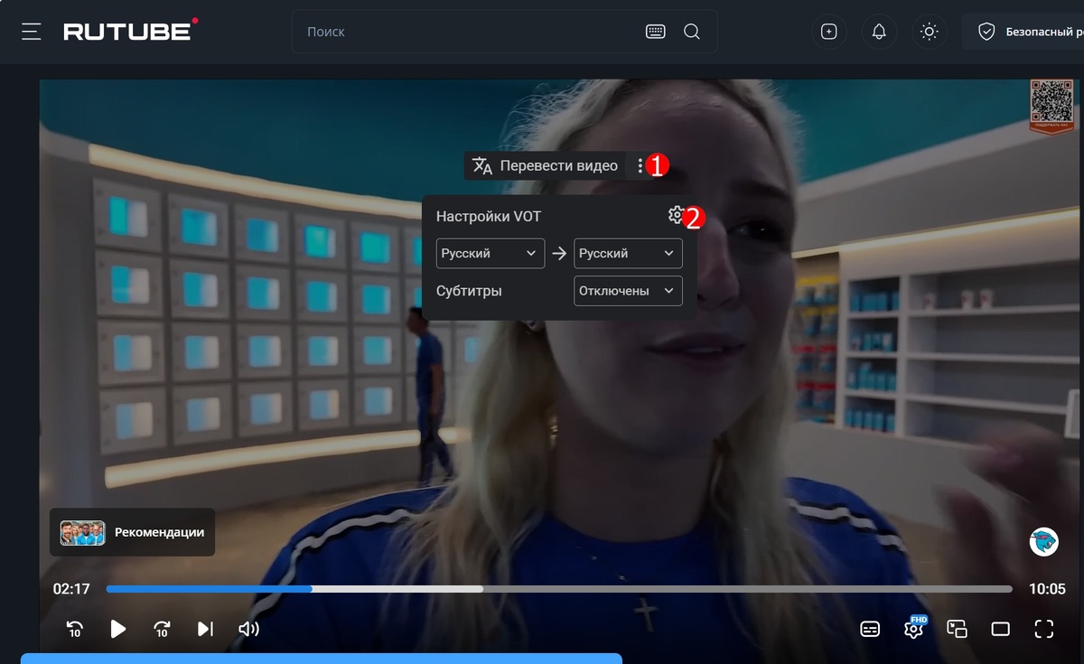The image size is (1084, 664).
Task: Skip forward 10 seconds
Action: point(162,629)
